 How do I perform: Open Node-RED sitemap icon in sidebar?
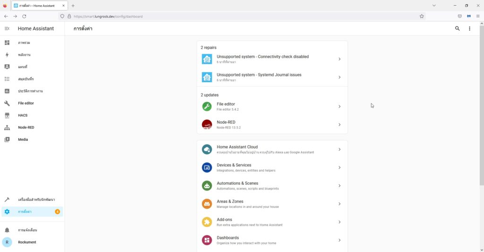(x=7, y=127)
